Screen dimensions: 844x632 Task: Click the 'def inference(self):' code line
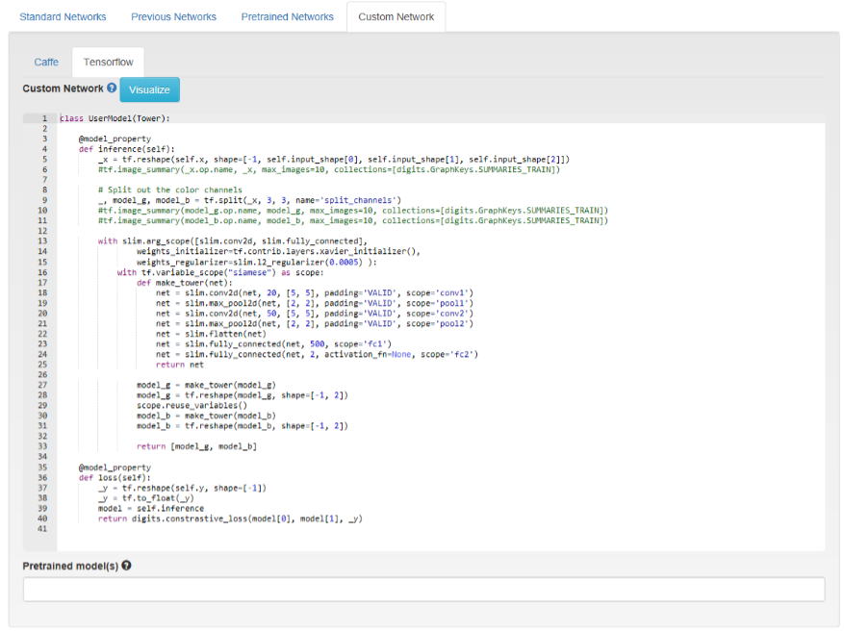click(127, 149)
